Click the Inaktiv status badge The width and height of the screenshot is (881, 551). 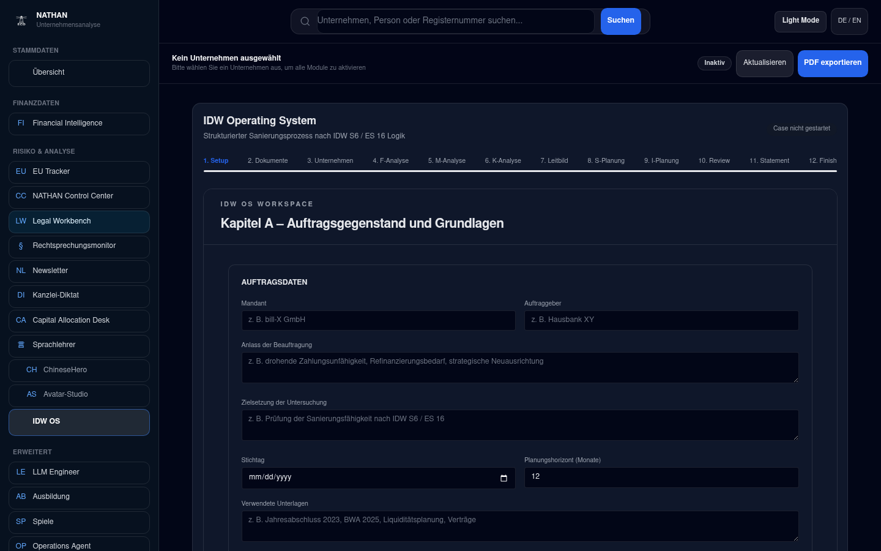(x=715, y=63)
